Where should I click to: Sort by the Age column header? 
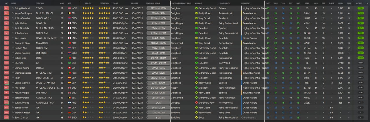click(x=62, y=3)
